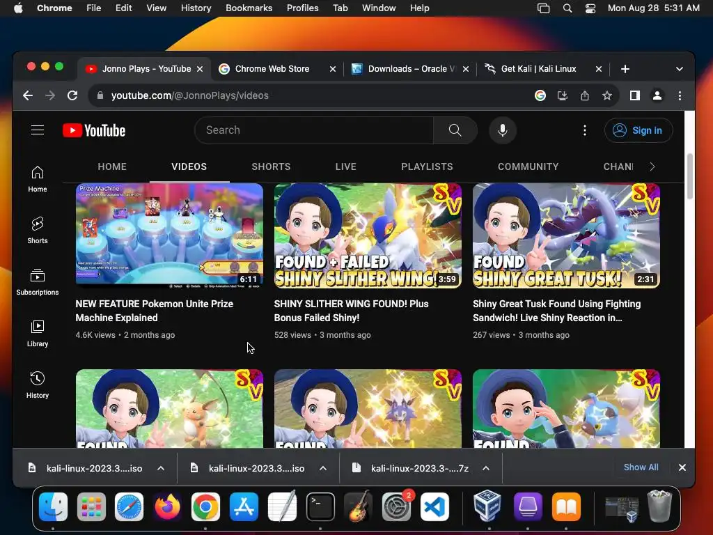
Task: Open the LIVE channel tab
Action: point(345,166)
